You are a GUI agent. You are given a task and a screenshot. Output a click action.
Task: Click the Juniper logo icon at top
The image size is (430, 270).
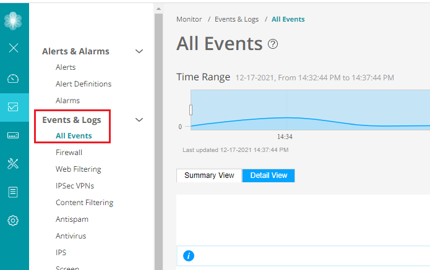[x=14, y=20]
